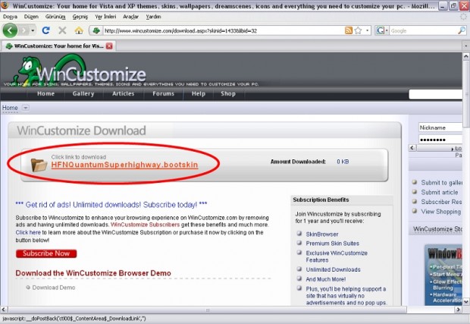
Task: Open the Yardım menu
Action: coord(153,17)
